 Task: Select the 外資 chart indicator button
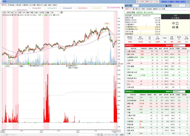[8, 13]
